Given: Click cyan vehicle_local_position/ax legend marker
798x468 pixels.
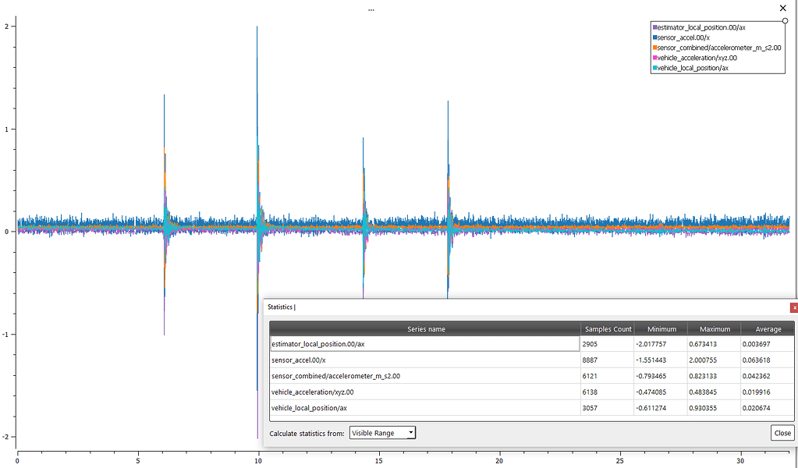Looking at the screenshot, I should (x=655, y=67).
